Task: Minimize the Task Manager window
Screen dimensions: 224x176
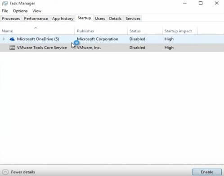Action: 185,3
